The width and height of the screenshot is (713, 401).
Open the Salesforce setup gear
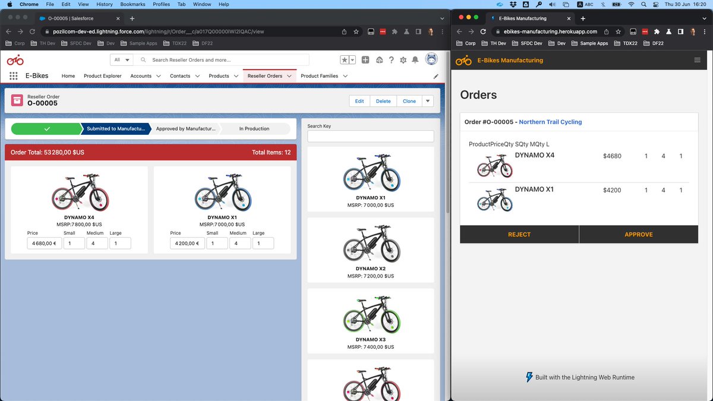coord(403,60)
